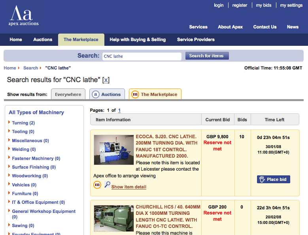Viewport: 308px width, 235px height.
Task: Click Show item detail for ECOCA lathe
Action: pyautogui.click(x=128, y=187)
